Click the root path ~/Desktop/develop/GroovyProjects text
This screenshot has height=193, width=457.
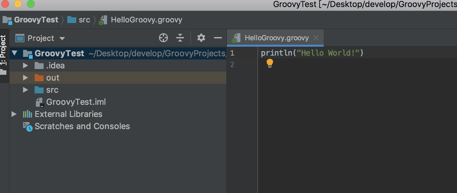pos(157,53)
